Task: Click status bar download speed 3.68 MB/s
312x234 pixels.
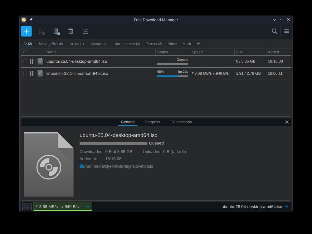Action: click(x=46, y=207)
